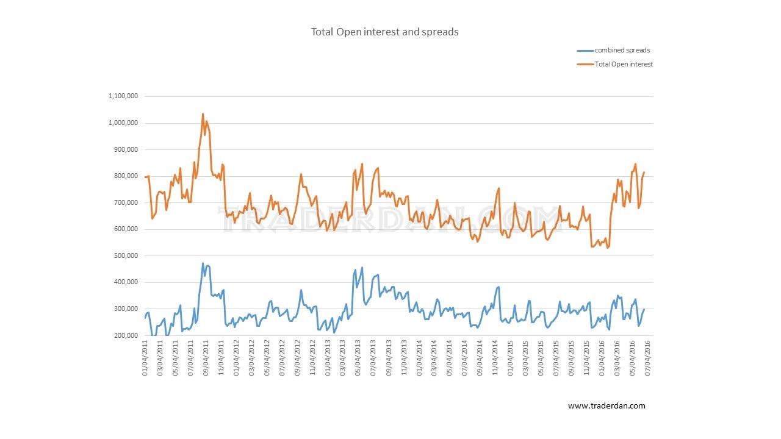Click the 09/04/2011 x-axis date label
The image size is (781, 439).
[x=206, y=359]
